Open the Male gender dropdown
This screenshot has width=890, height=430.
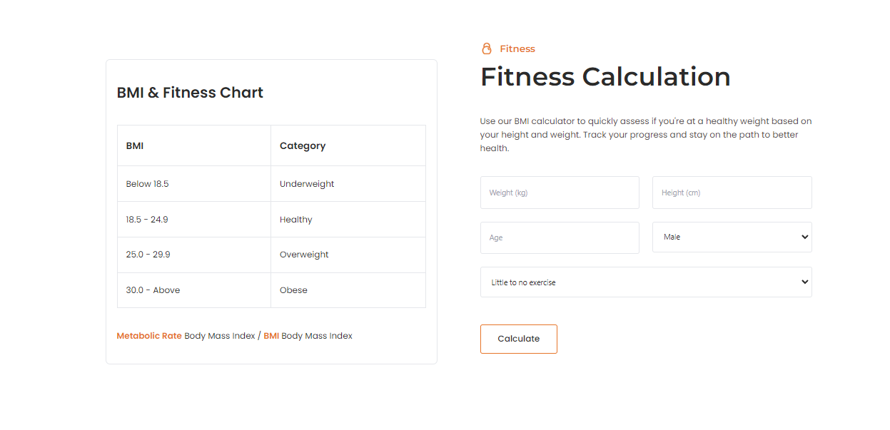[x=732, y=237]
